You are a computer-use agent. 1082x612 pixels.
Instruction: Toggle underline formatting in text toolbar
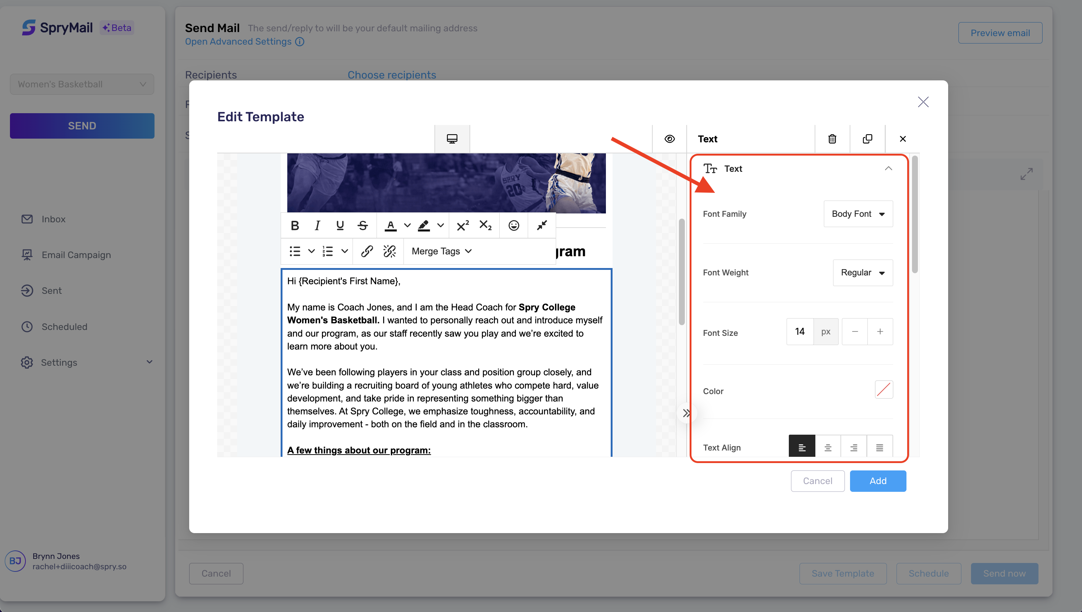click(x=340, y=226)
